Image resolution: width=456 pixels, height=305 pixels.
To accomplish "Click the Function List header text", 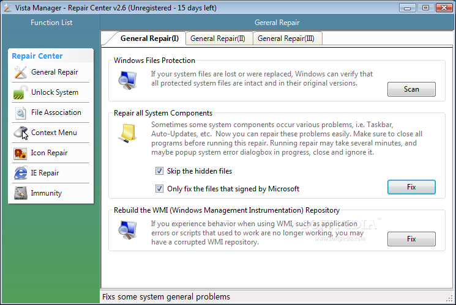I will pyautogui.click(x=51, y=23).
